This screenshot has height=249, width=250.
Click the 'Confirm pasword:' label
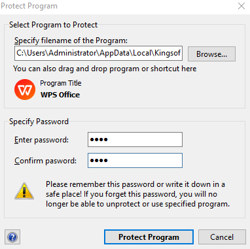[45, 161]
